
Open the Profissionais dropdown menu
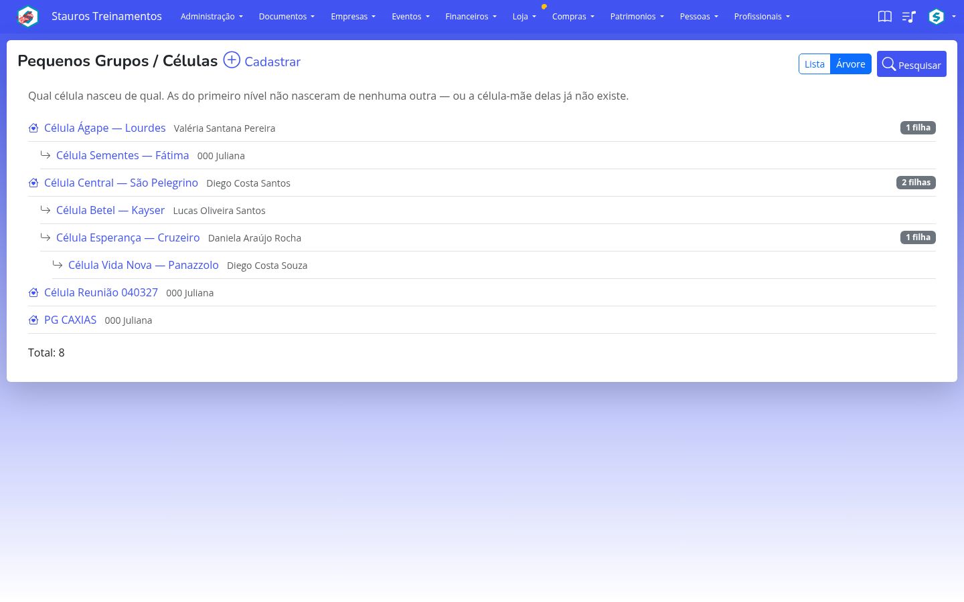[762, 17]
